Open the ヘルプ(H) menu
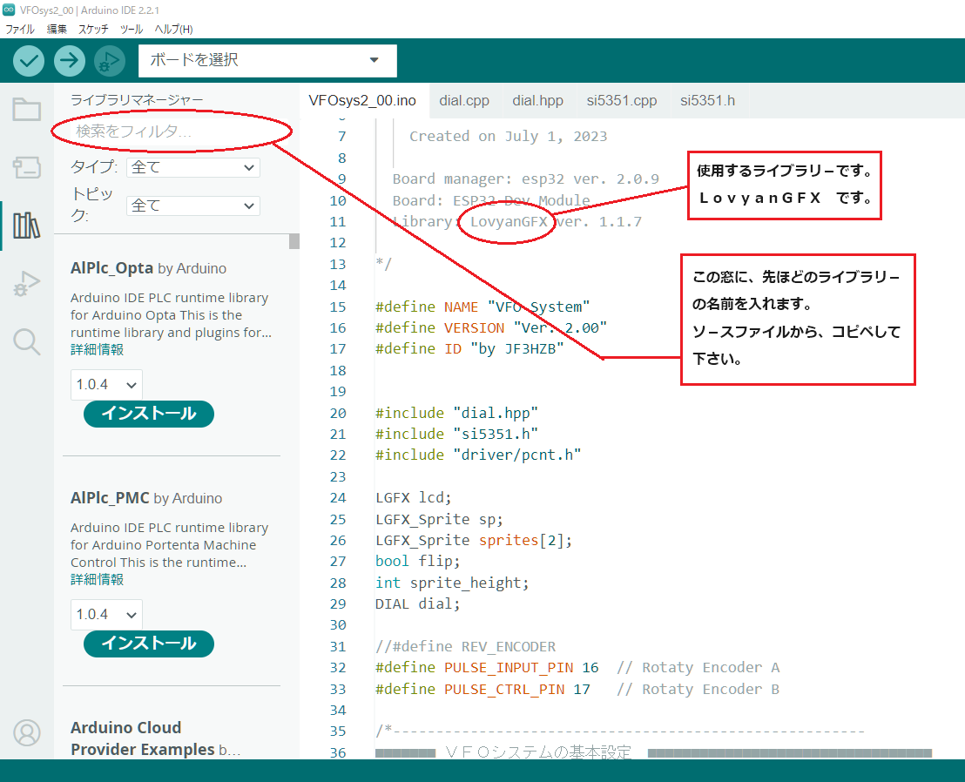The height and width of the screenshot is (782, 965). point(173,29)
